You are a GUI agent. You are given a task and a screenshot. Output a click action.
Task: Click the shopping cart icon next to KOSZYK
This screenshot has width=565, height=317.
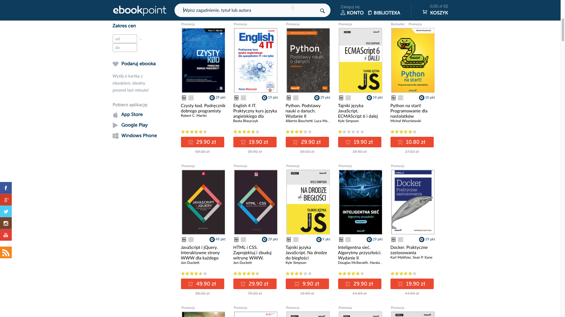tap(425, 12)
